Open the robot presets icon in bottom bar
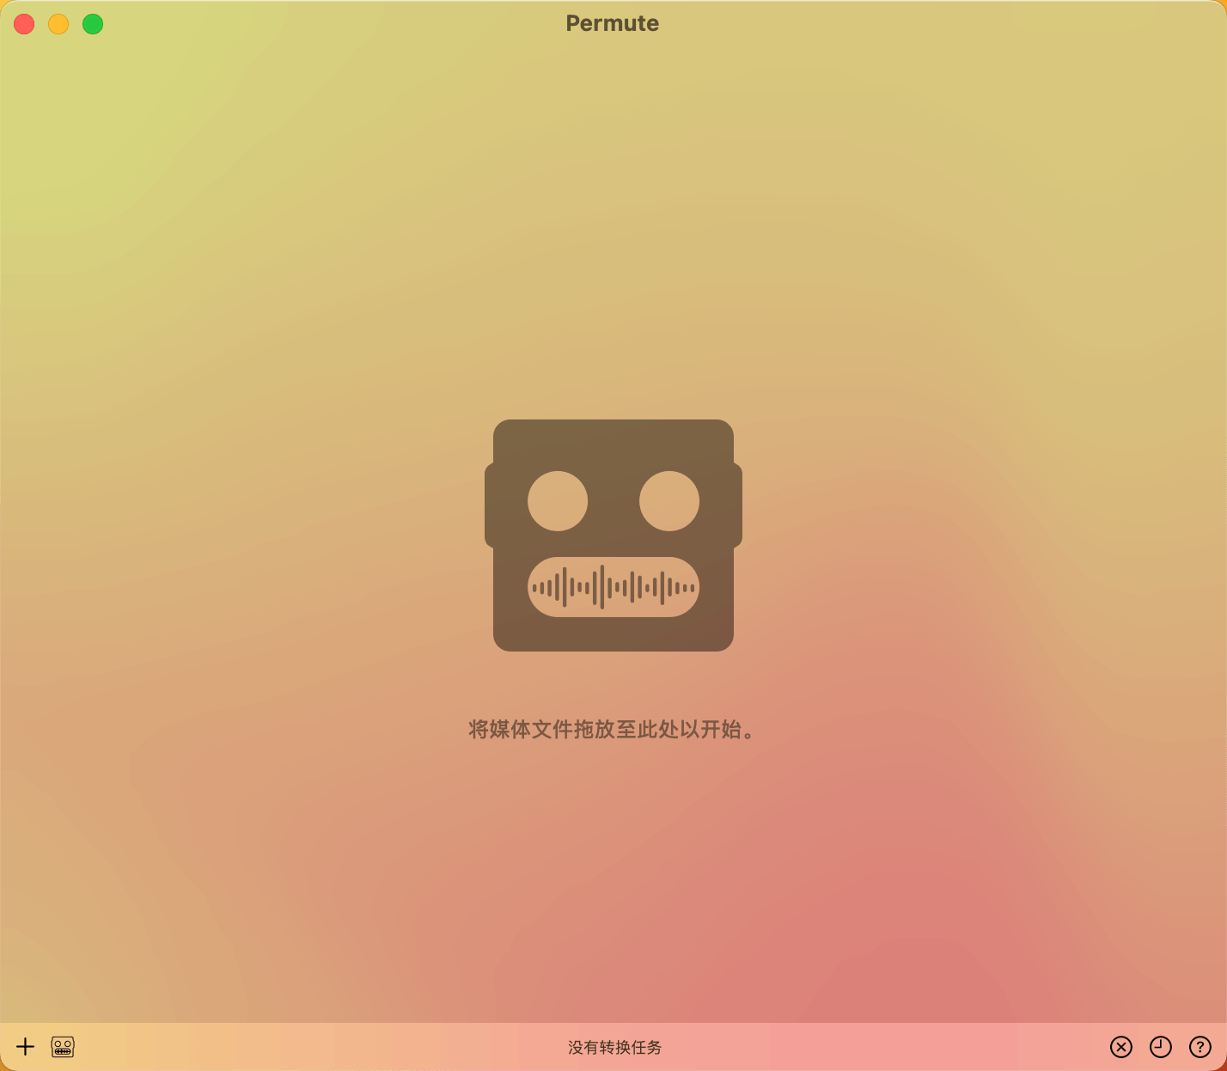 click(63, 1046)
